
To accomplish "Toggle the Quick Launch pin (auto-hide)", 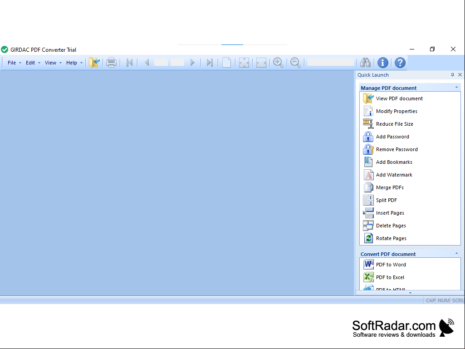I will pyautogui.click(x=452, y=75).
